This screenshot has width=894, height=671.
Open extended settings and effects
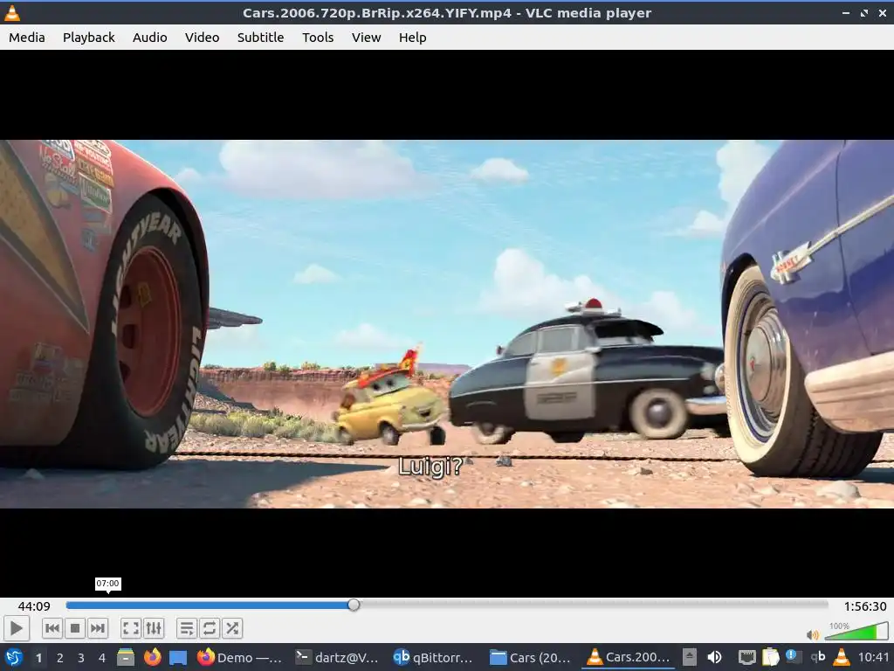(154, 628)
